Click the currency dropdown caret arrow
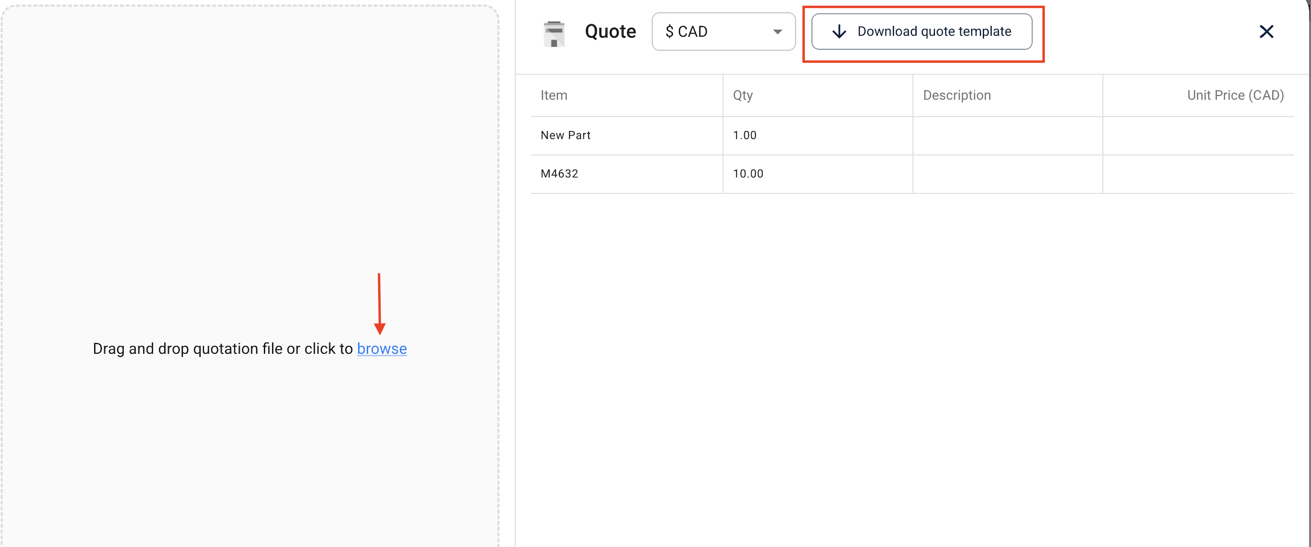This screenshot has width=1311, height=547. [x=777, y=32]
